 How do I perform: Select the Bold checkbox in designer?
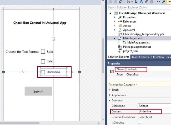(x=43, y=52)
